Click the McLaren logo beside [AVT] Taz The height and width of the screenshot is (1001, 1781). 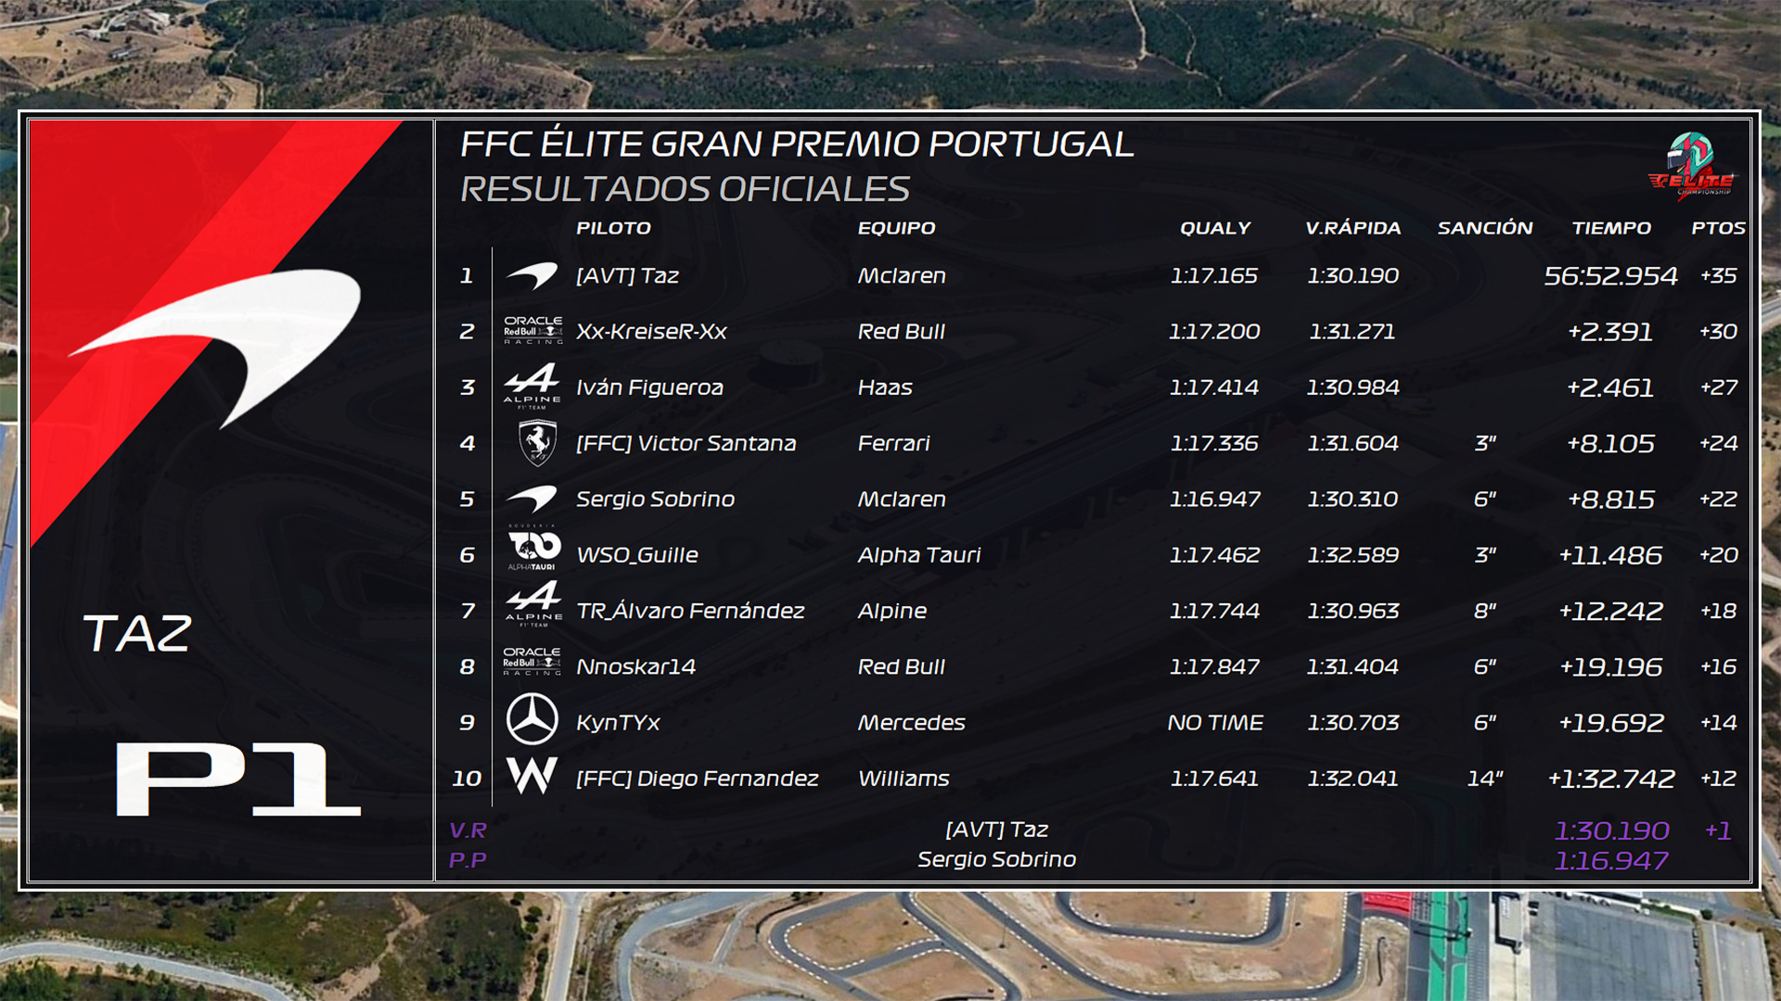coord(532,275)
